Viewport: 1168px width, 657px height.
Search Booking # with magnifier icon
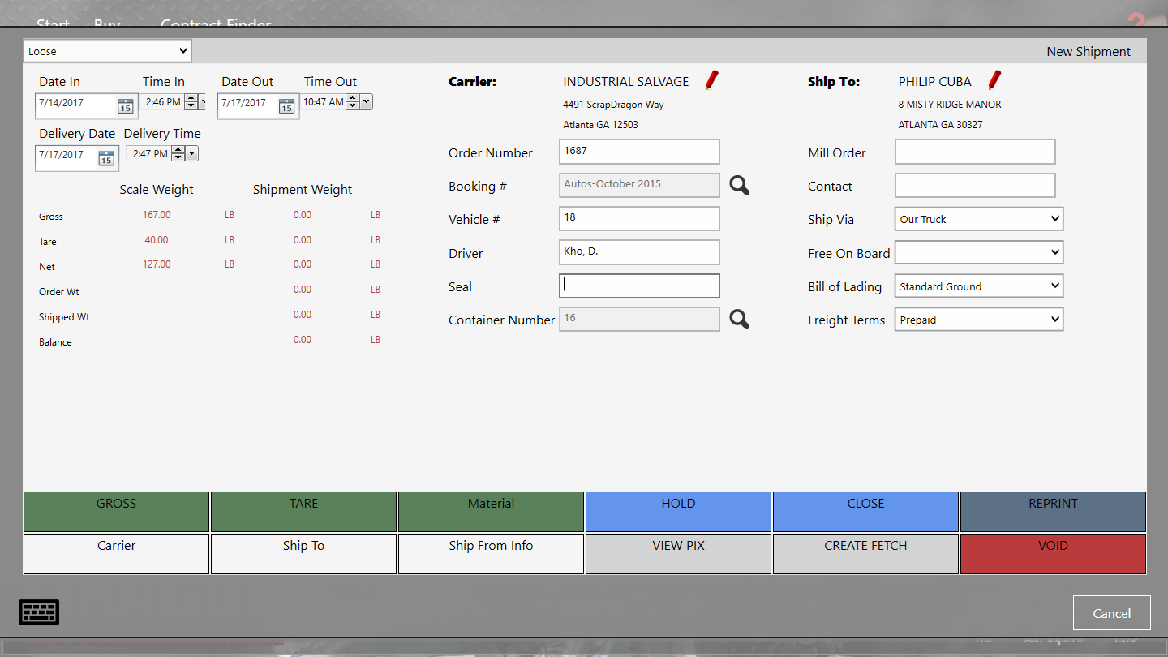pyautogui.click(x=739, y=186)
